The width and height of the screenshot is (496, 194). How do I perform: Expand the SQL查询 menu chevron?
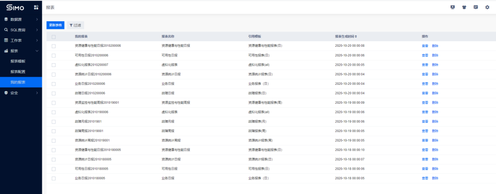[x=37, y=30]
